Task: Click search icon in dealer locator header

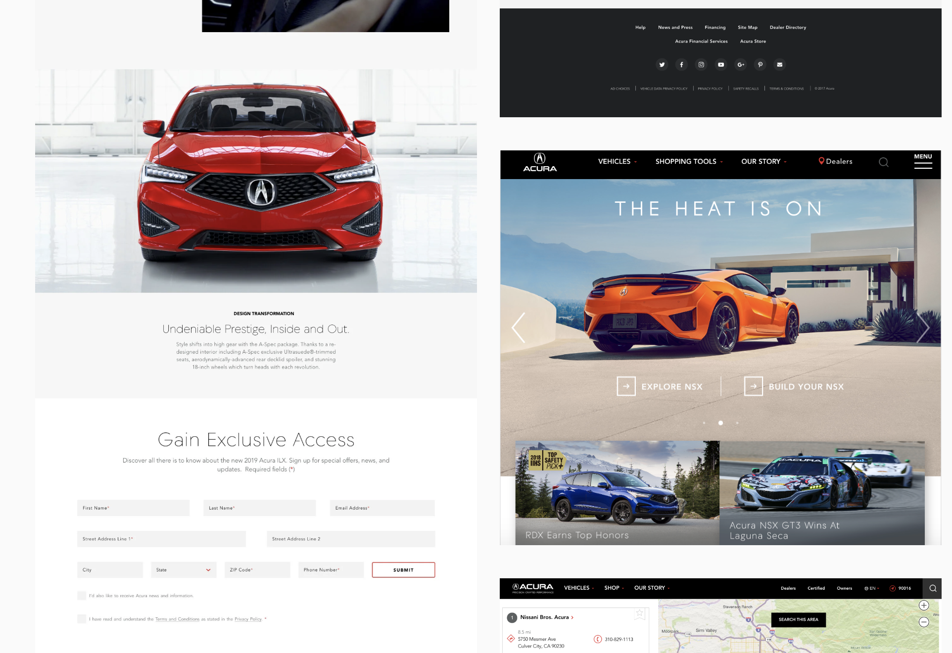Action: (933, 588)
